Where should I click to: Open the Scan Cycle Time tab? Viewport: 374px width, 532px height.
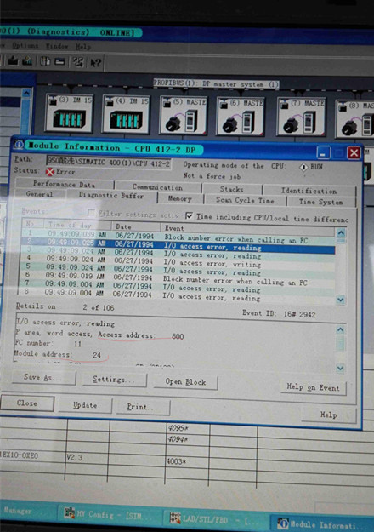[245, 201]
